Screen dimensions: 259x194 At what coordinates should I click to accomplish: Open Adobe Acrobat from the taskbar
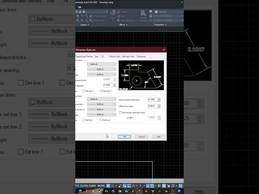click(146, 191)
